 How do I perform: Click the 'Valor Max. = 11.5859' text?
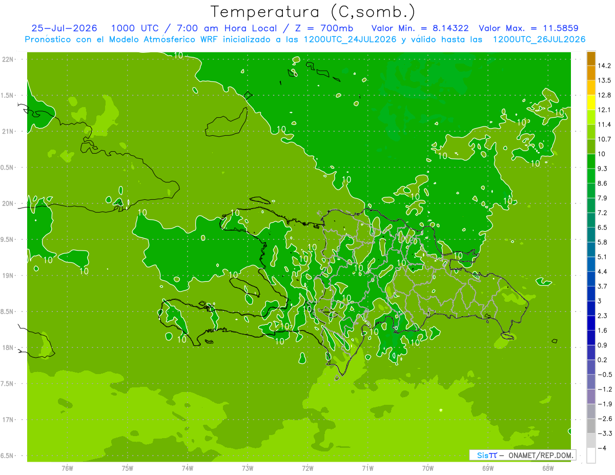[x=528, y=28]
